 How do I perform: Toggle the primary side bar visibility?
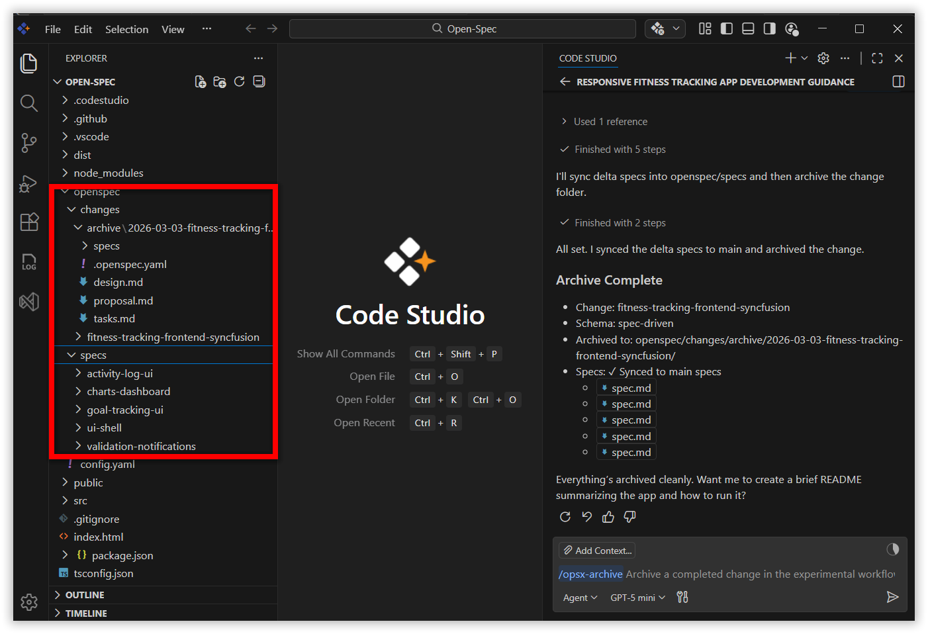tap(727, 28)
